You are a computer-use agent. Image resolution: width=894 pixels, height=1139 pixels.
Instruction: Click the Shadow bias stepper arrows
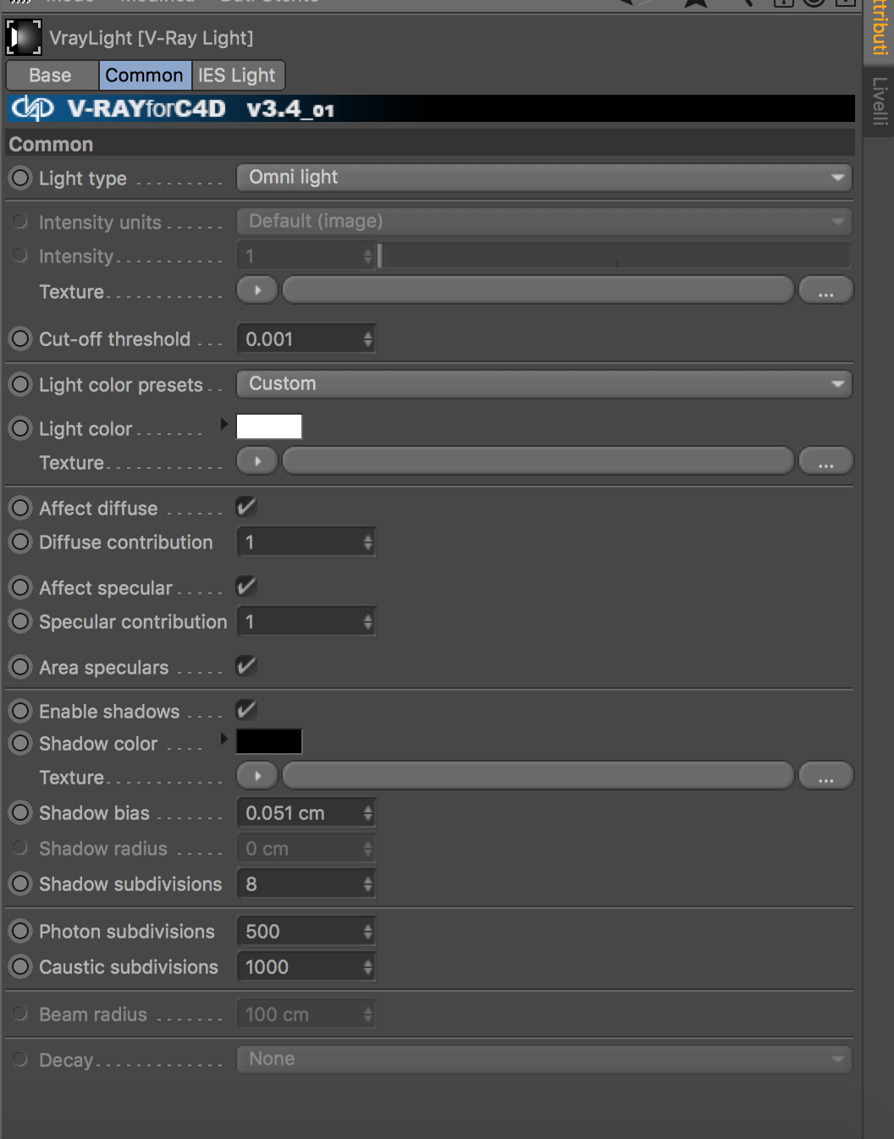pyautogui.click(x=368, y=813)
